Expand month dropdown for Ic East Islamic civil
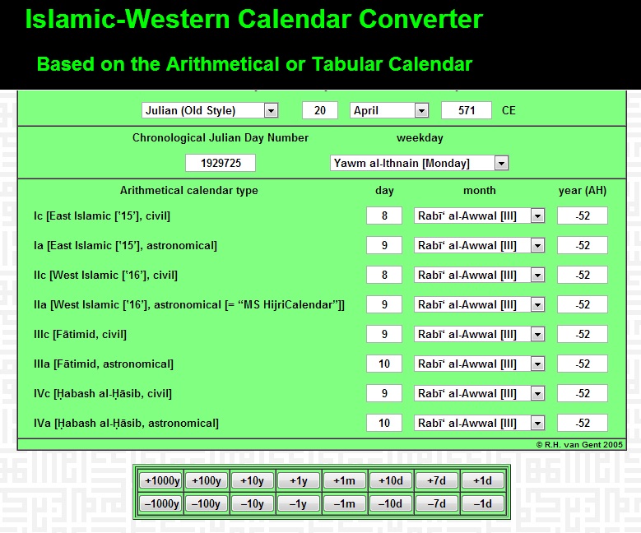This screenshot has width=641, height=533. tap(480, 216)
